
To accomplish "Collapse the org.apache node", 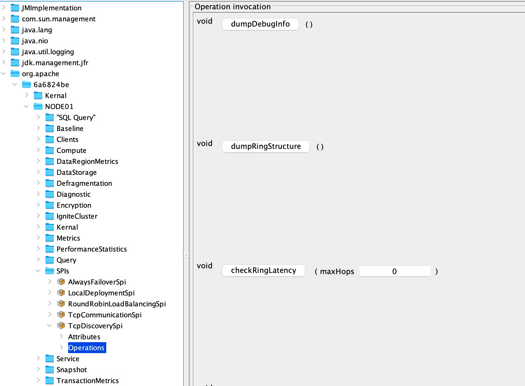I will coord(3,74).
